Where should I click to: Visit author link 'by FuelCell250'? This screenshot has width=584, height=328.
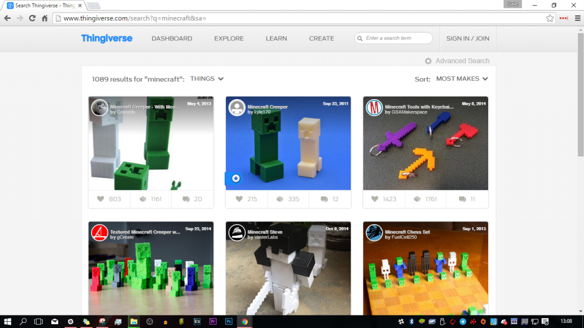(401, 237)
